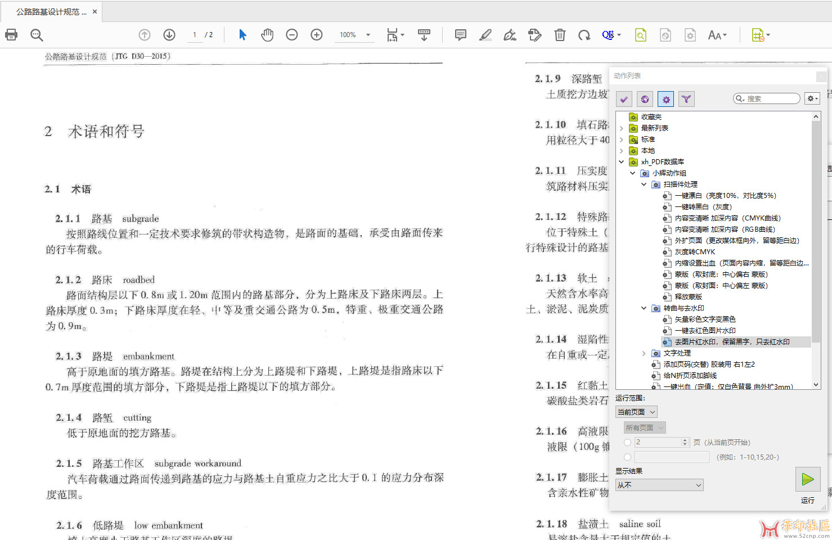Select the 灰度转CMYK action
The image size is (832, 540).
pos(695,252)
